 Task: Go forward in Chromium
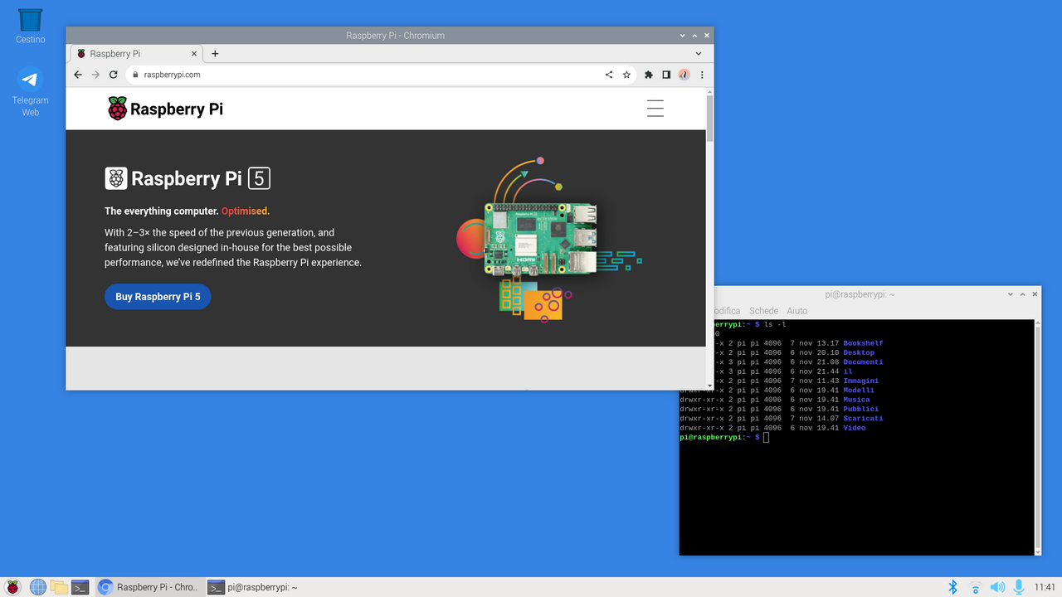tap(95, 75)
